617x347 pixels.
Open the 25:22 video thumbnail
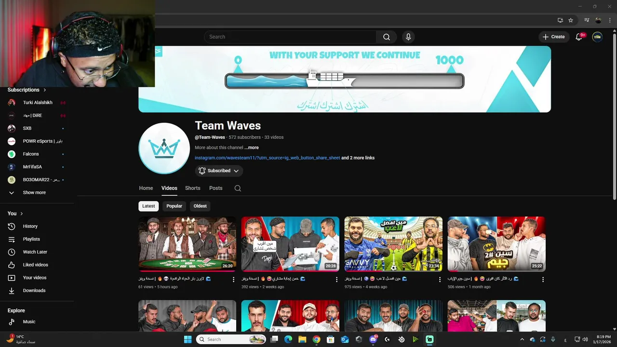click(496, 244)
